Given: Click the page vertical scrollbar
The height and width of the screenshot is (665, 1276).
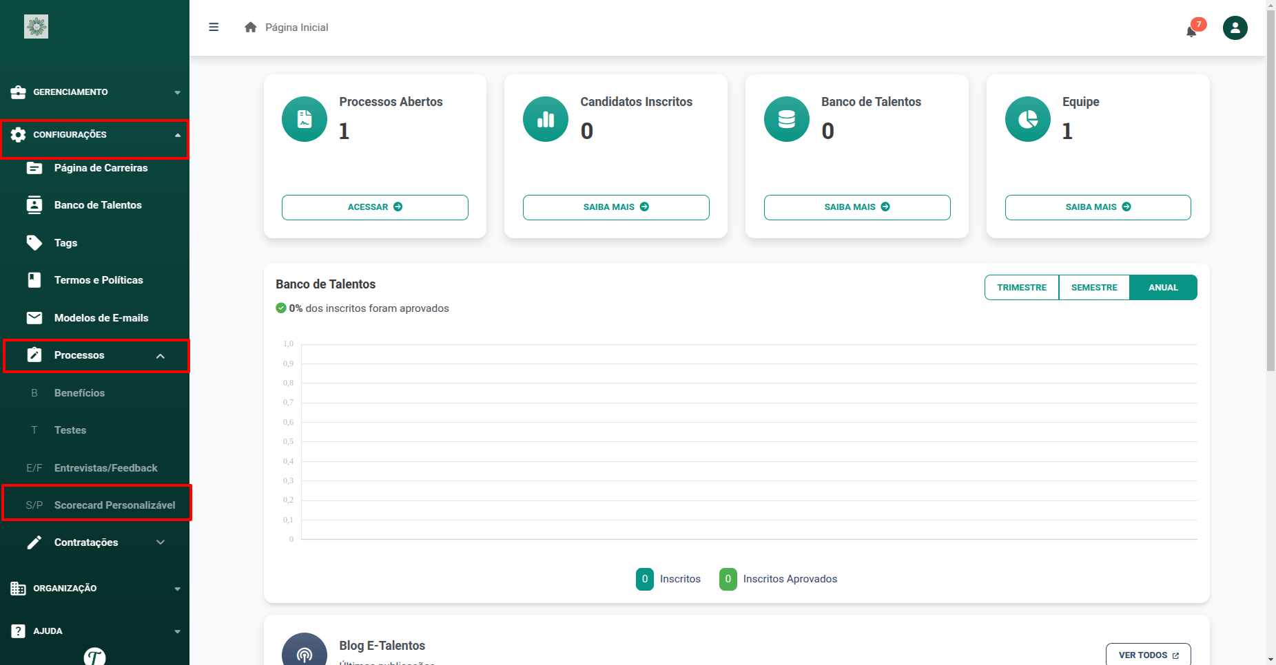Looking at the screenshot, I should [1270, 207].
